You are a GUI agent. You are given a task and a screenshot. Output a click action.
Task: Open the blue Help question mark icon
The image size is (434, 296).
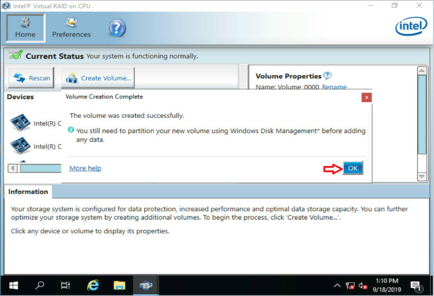coord(117,28)
